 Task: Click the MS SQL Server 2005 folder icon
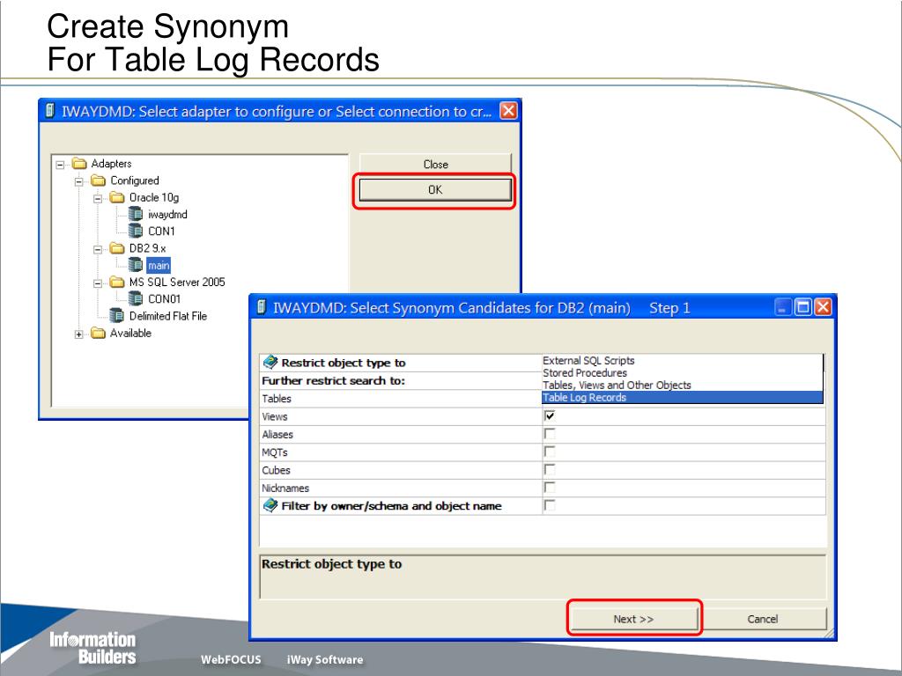[x=117, y=283]
